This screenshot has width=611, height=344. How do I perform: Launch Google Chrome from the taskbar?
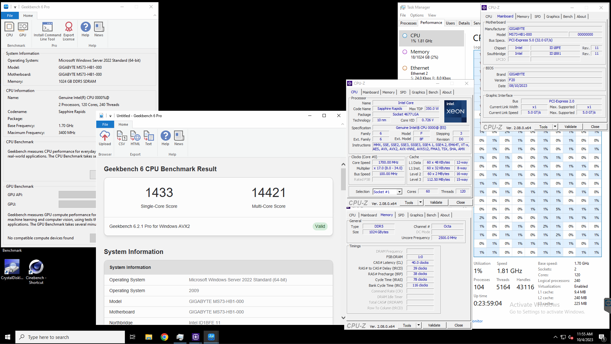coord(164,337)
